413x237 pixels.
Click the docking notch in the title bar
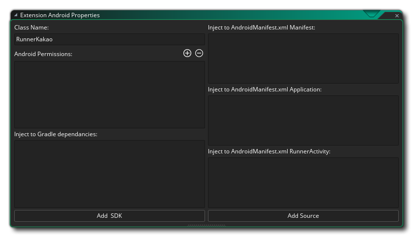point(371,15)
